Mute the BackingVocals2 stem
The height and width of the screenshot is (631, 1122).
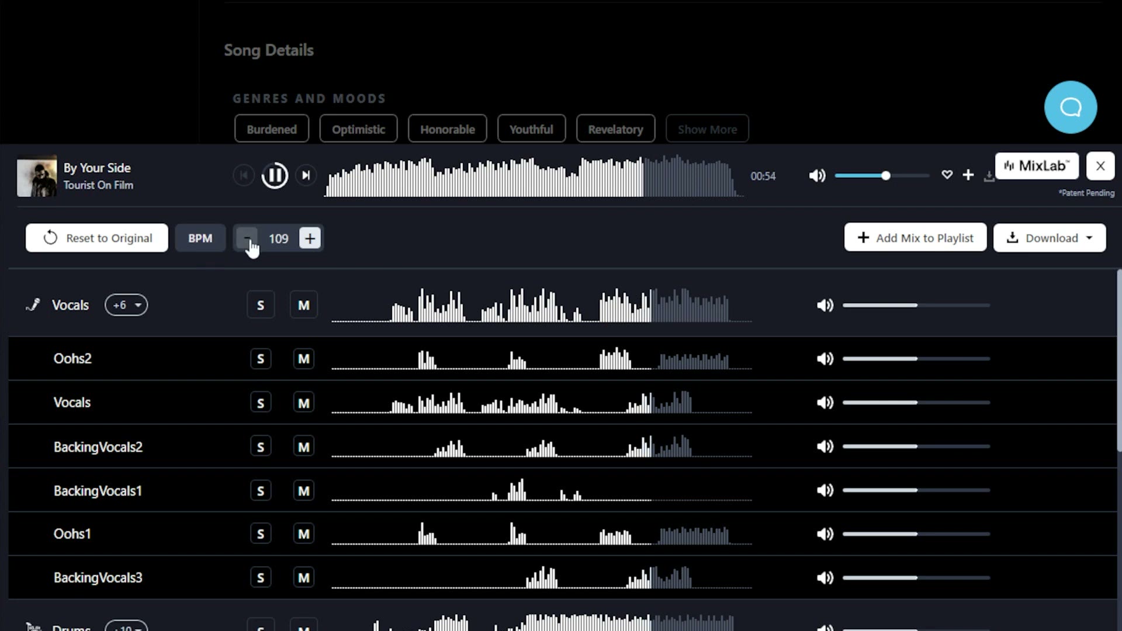(x=304, y=447)
